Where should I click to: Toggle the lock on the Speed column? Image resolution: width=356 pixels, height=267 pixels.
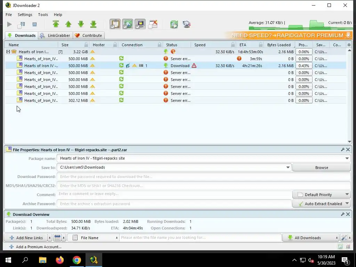pos(233,45)
